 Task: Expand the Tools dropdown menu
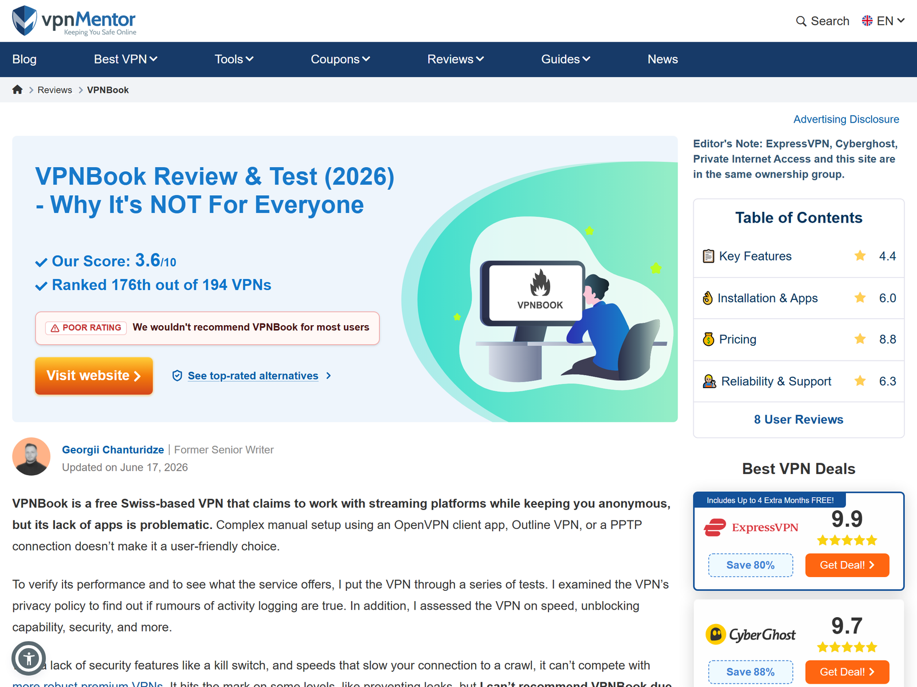234,59
